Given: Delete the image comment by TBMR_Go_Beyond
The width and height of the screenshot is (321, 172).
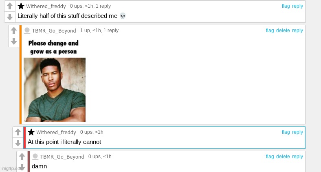Looking at the screenshot, I should (x=283, y=30).
